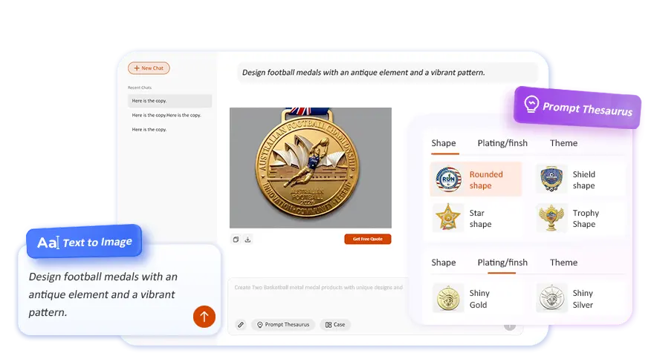Image resolution: width=654 pixels, height=353 pixels.
Task: Click the generated football medal image
Action: [x=311, y=168]
